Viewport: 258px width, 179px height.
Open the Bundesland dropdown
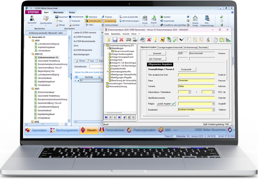click(213, 110)
